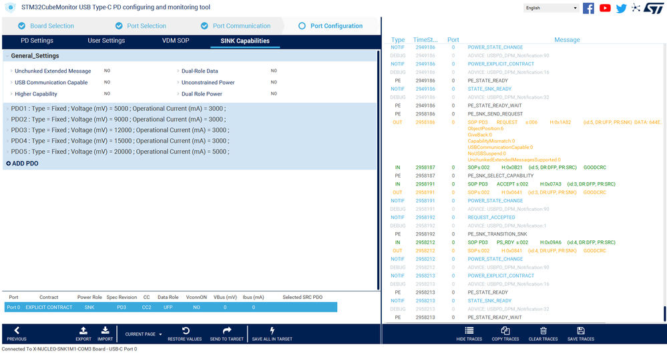The image size is (667, 353).
Task: Hide the traces panel
Action: (x=469, y=334)
